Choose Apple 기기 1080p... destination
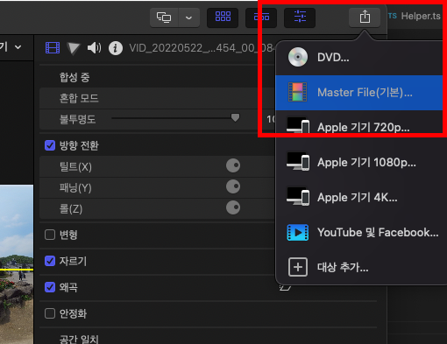The image size is (447, 344). (x=361, y=163)
